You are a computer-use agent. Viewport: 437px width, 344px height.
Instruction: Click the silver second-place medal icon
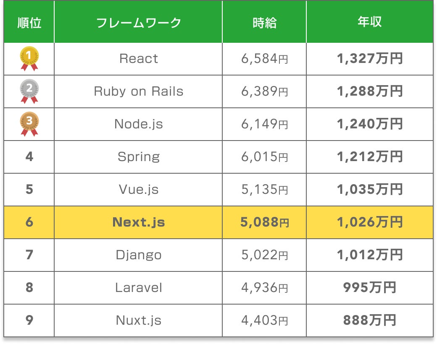29,91
